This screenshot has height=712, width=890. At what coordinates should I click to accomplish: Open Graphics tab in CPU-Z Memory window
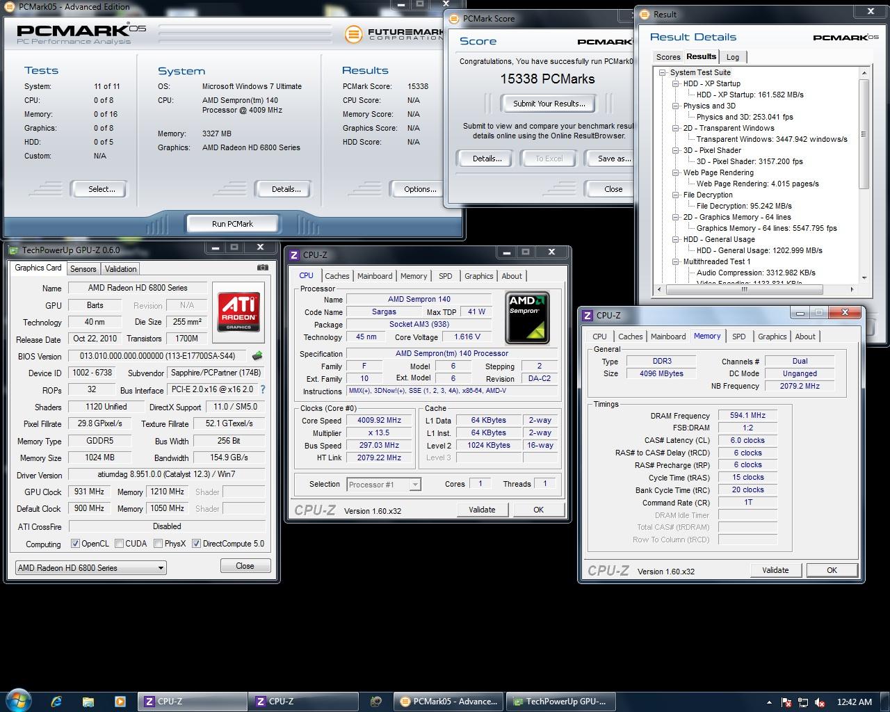[772, 337]
